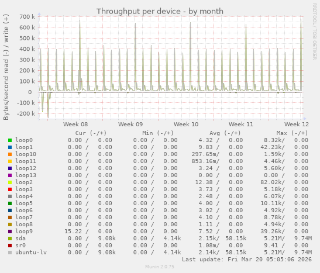Select the loop13 legend label
Image resolution: width=320 pixels, height=273 pixels.
[26, 175]
